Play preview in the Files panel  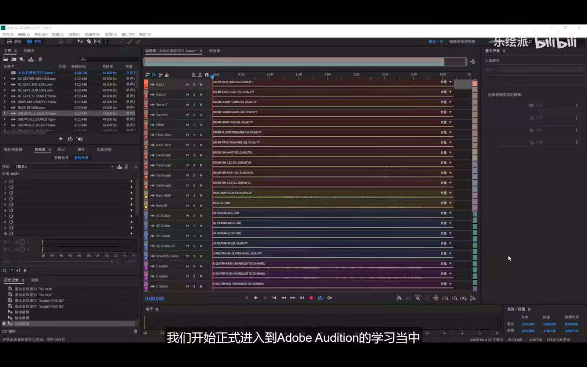61,139
